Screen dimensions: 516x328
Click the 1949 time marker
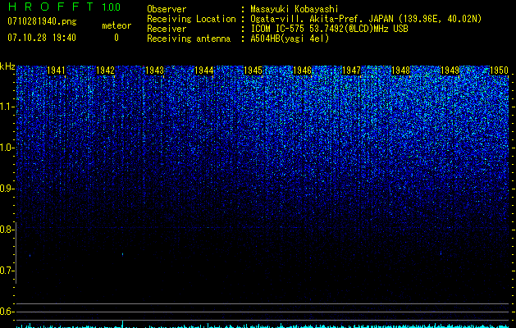450,71
